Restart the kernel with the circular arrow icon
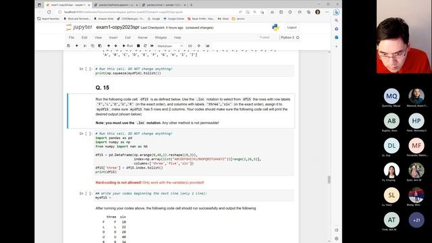432x243 pixels. [x=145, y=46]
